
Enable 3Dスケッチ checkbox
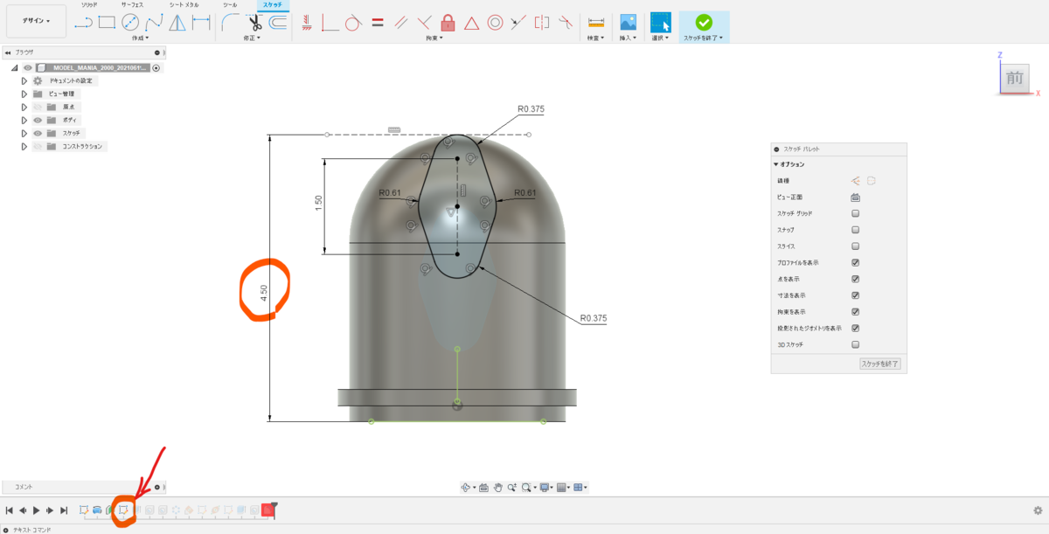(x=856, y=344)
